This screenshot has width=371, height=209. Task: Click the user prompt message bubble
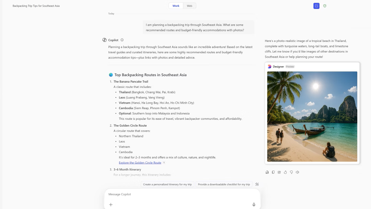point(198,27)
